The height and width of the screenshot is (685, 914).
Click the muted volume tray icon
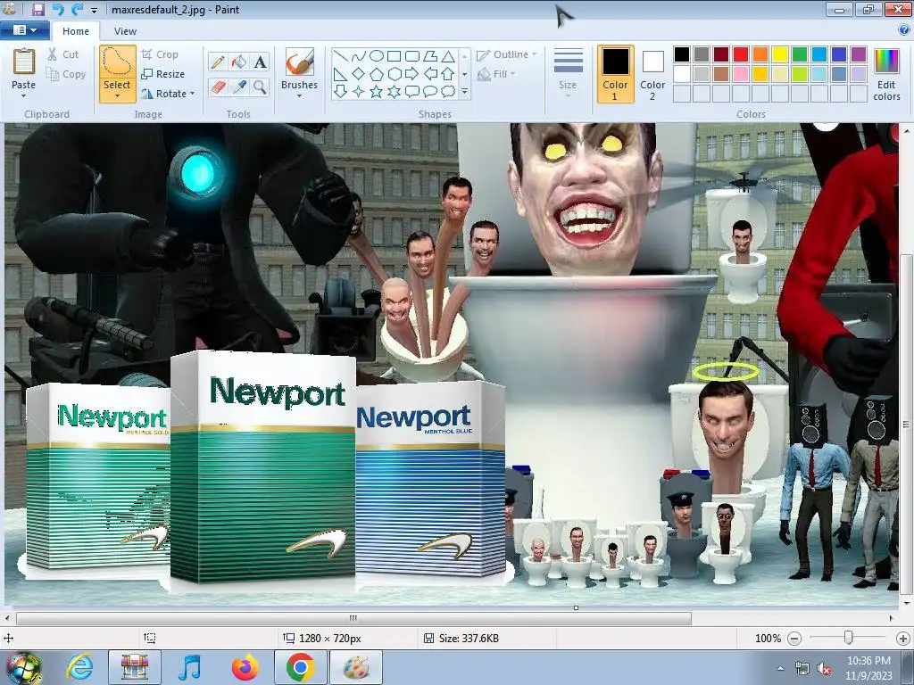coord(824,669)
